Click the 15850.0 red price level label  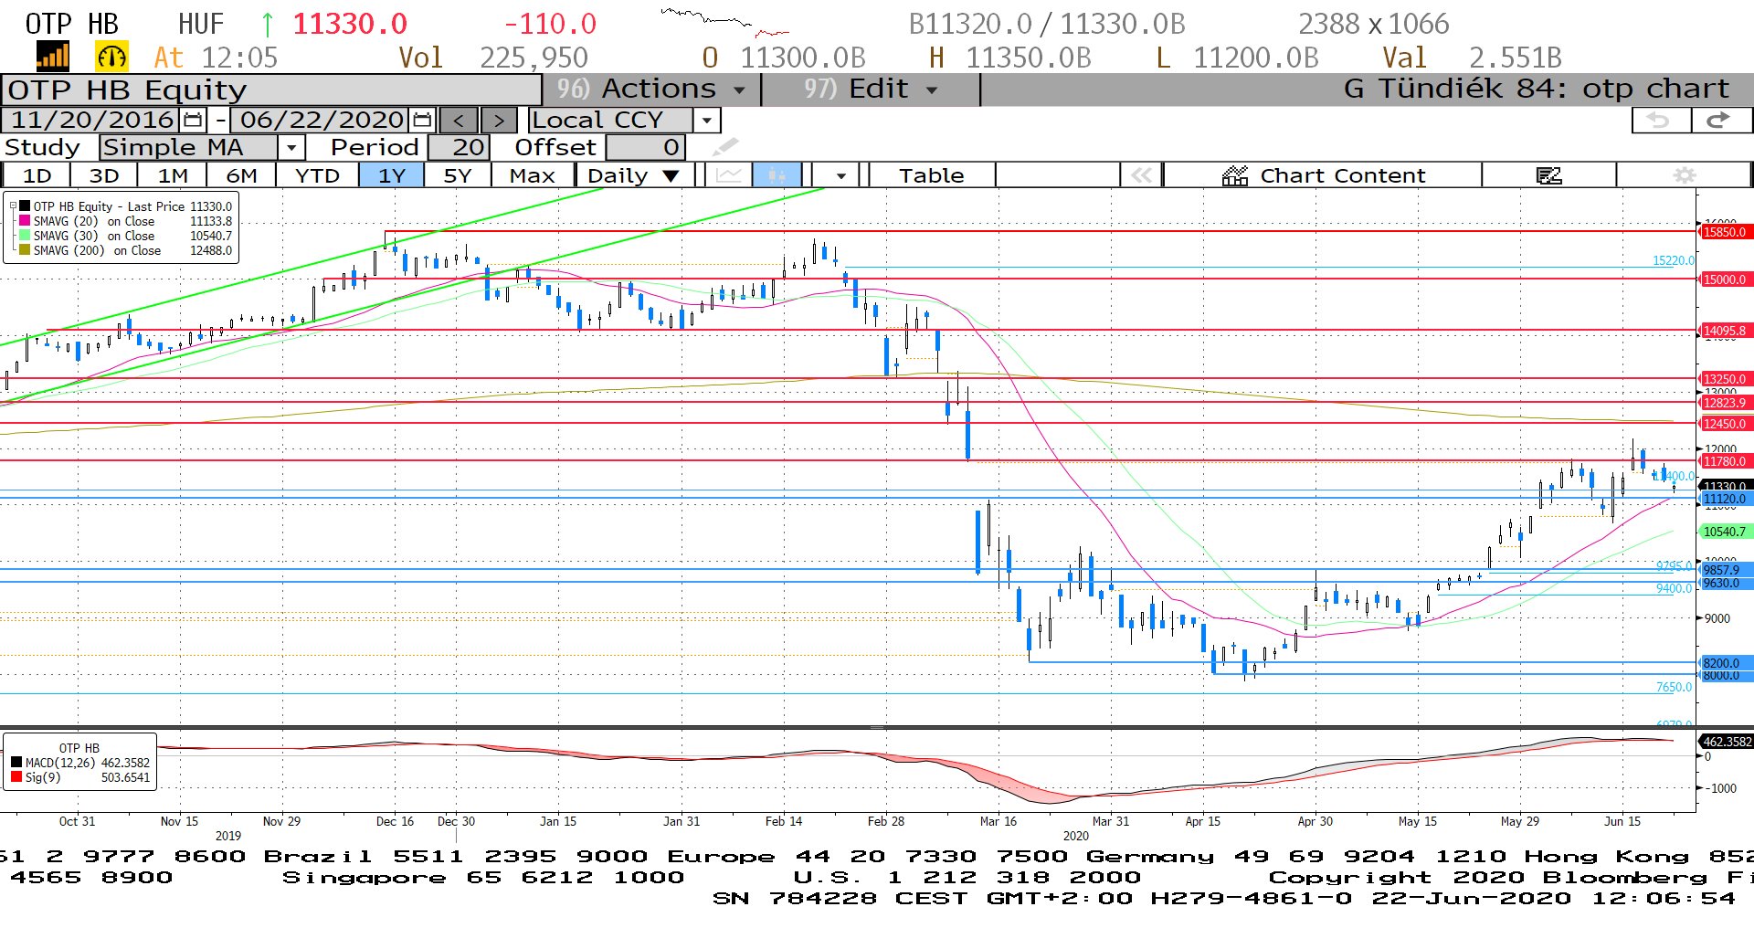tap(1725, 232)
